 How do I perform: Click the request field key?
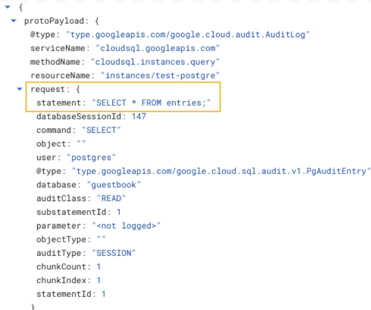(47, 90)
